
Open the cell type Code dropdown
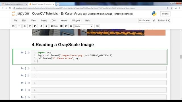pos(84,26)
